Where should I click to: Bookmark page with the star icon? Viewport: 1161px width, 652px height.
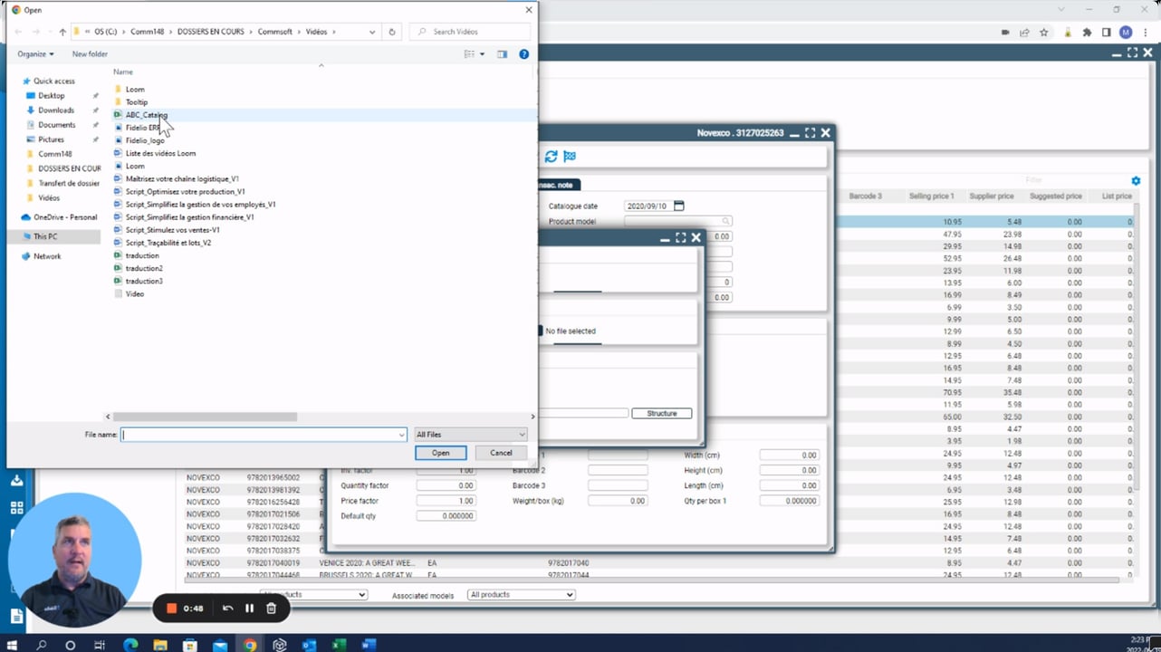pos(1044,33)
